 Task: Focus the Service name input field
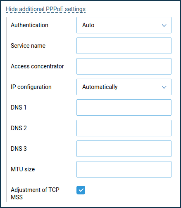(x=124, y=46)
